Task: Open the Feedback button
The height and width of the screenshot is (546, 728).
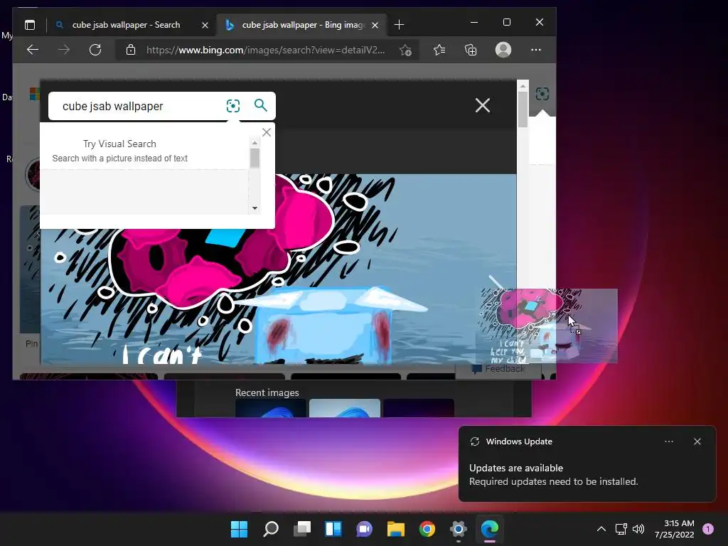Action: [x=498, y=369]
